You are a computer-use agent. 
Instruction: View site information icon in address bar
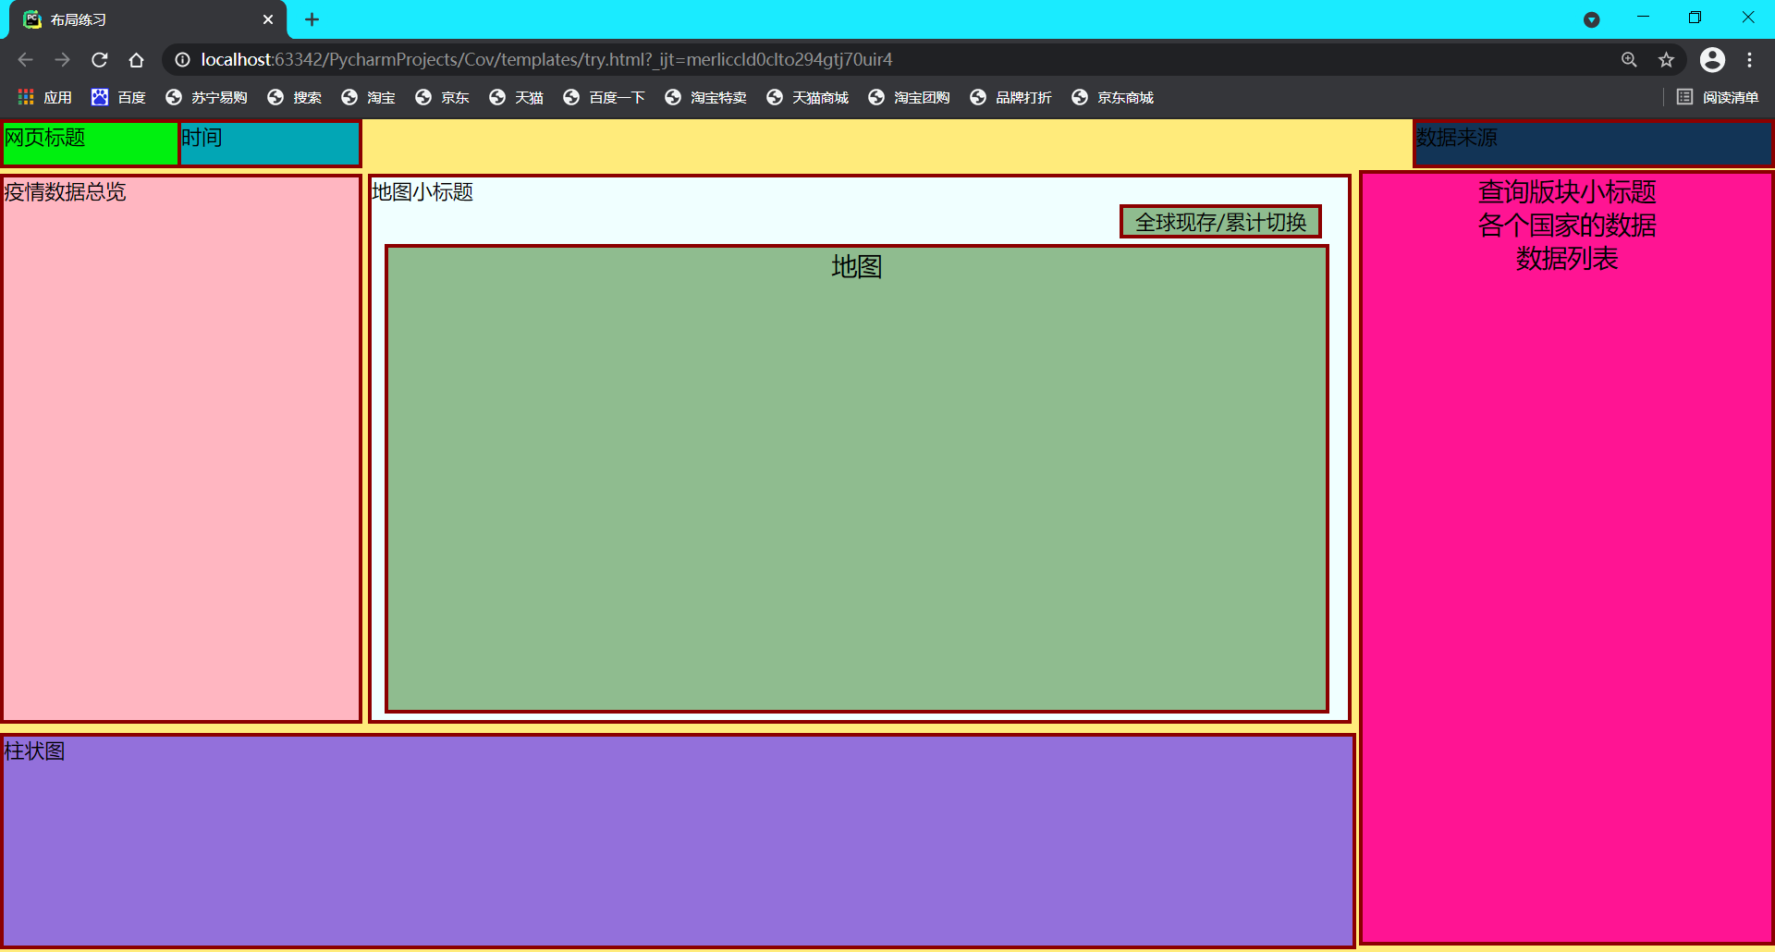click(183, 60)
